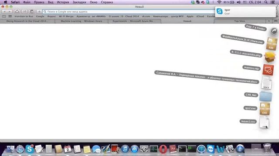The height and width of the screenshot is (156, 279).
Task: Focus the Google search address field
Action: click(x=129, y=12)
